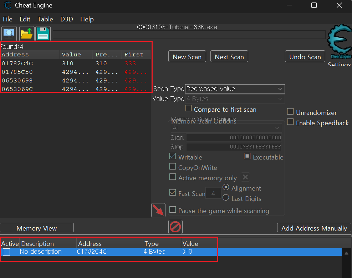Viewport: 352px width, 278px height.
Task: Click the X next to Active memory only
Action: tap(245, 177)
